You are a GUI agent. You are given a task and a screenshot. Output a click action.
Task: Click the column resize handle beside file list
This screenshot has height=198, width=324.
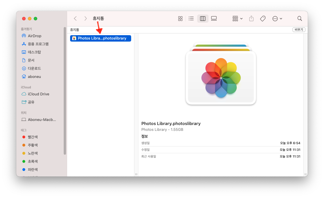(136, 174)
